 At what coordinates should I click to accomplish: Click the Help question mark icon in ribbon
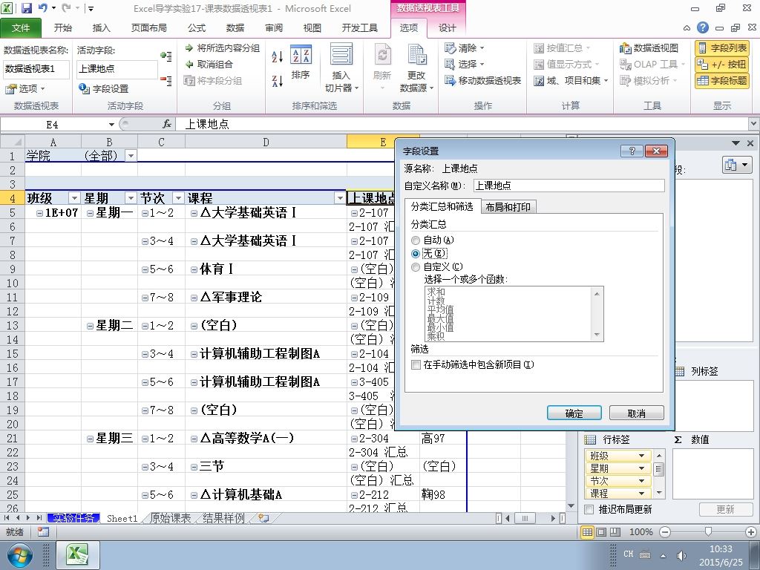702,27
